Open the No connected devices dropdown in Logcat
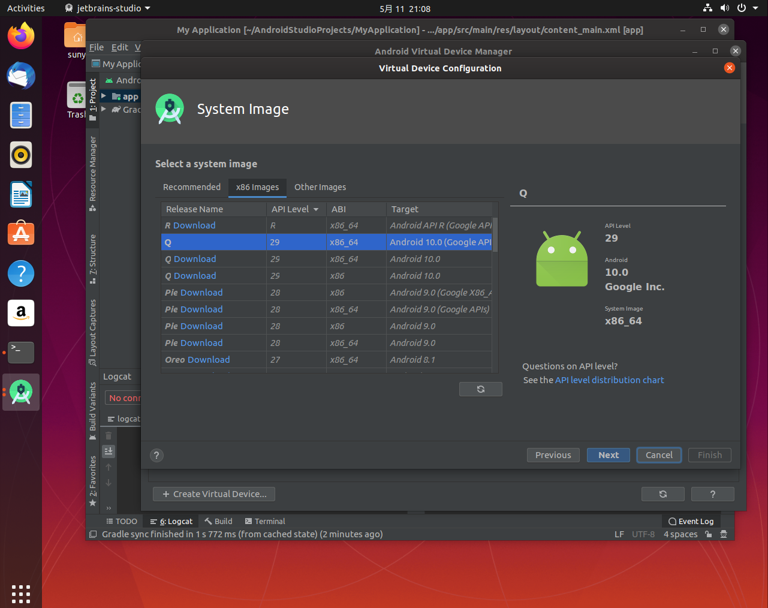Image resolution: width=768 pixels, height=608 pixels. click(124, 398)
